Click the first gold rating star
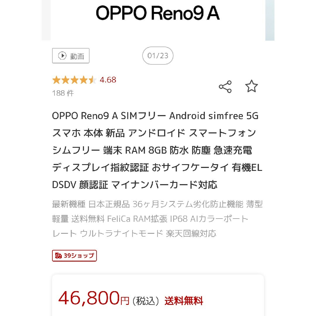This screenshot has height=316, width=316. coord(56,80)
